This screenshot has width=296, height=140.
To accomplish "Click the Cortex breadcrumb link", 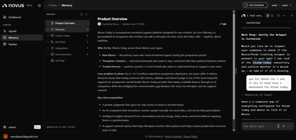I will click(53, 5).
